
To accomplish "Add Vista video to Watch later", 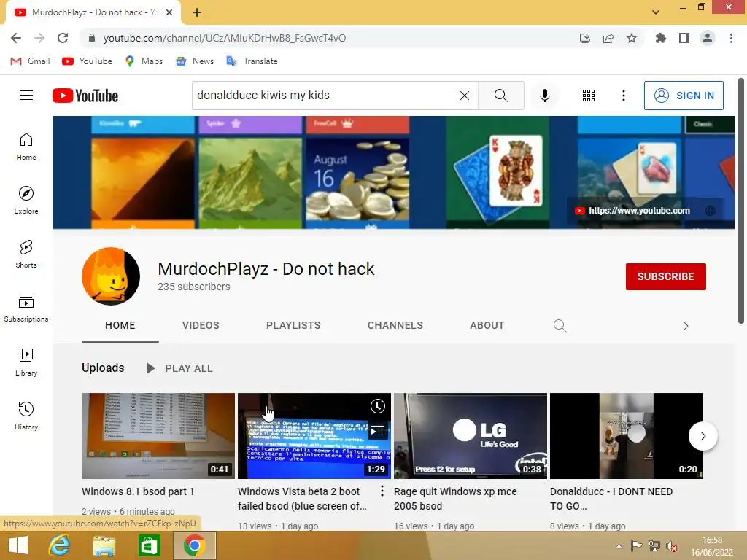I will click(378, 406).
